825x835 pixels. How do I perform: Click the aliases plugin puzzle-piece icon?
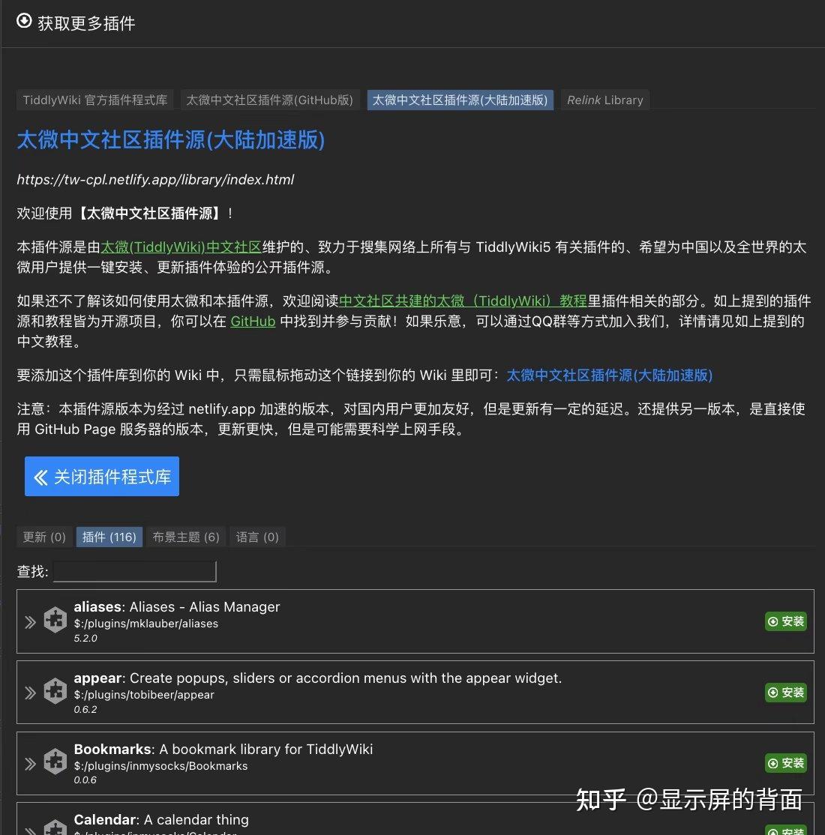pos(55,620)
